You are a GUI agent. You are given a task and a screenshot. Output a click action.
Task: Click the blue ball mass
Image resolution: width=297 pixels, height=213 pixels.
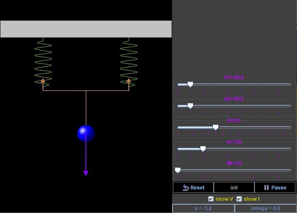coord(86,133)
